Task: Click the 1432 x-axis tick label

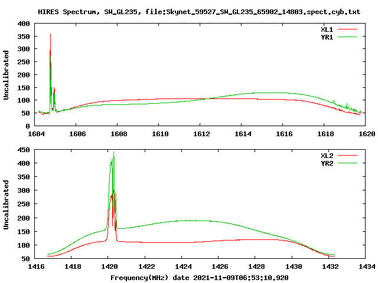Action: coord(330,266)
